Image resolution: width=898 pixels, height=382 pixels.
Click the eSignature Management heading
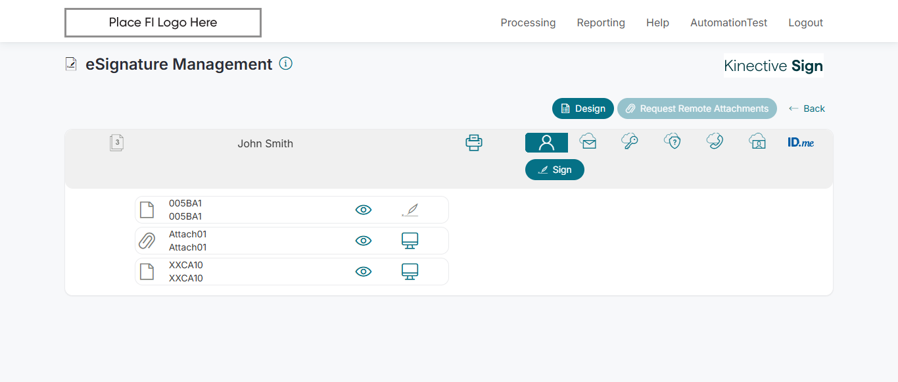coord(179,64)
